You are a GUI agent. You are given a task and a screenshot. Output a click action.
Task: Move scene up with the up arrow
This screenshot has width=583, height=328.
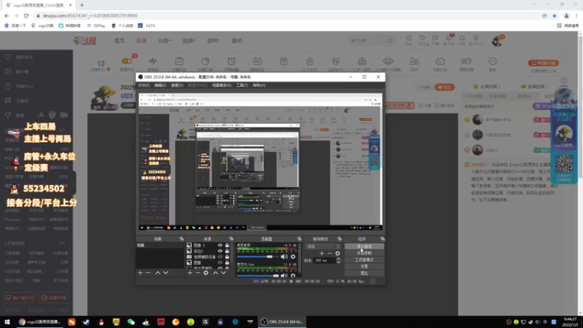[x=157, y=273]
